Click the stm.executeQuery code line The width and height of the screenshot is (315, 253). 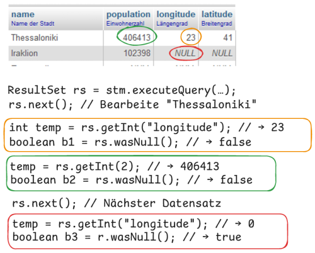[122, 91]
